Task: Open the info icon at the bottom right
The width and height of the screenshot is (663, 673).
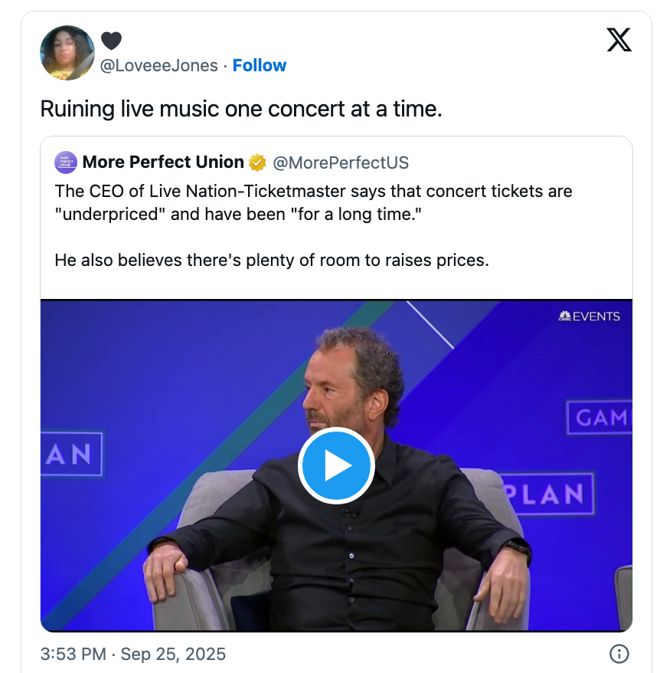Action: tap(619, 654)
